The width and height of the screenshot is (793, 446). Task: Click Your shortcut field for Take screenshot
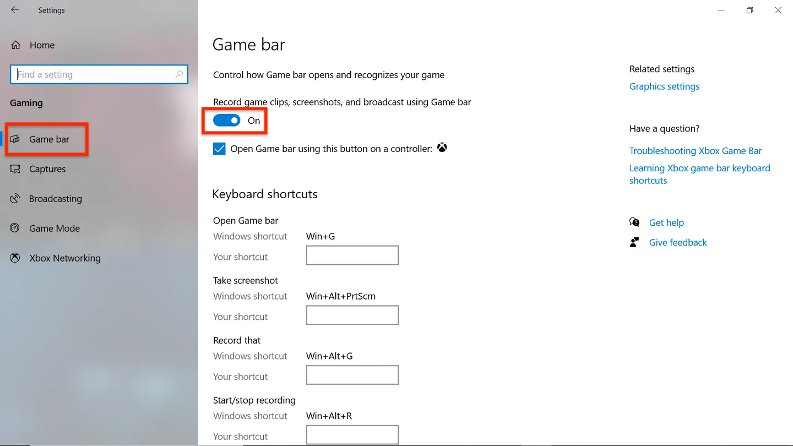tap(352, 316)
